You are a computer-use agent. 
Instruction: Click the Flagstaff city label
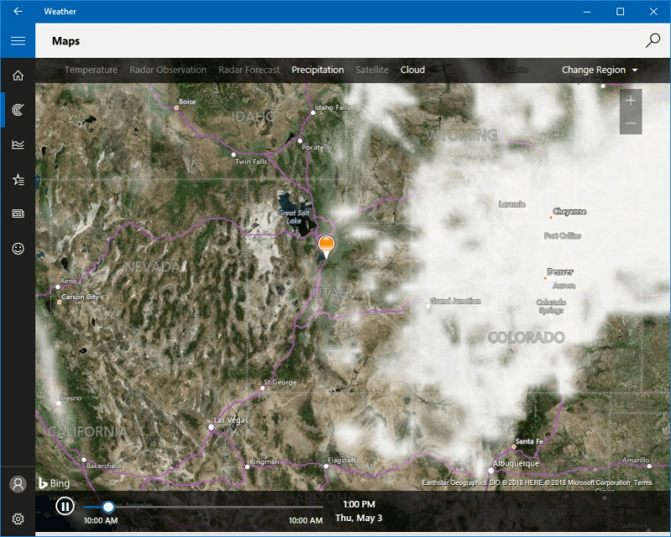[x=341, y=460]
